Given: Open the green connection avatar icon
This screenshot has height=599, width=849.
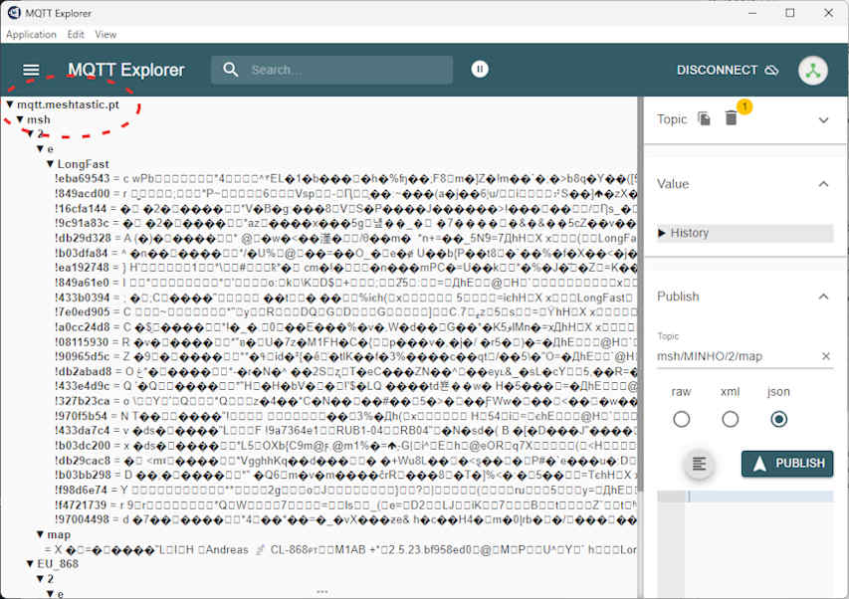Looking at the screenshot, I should tap(812, 71).
